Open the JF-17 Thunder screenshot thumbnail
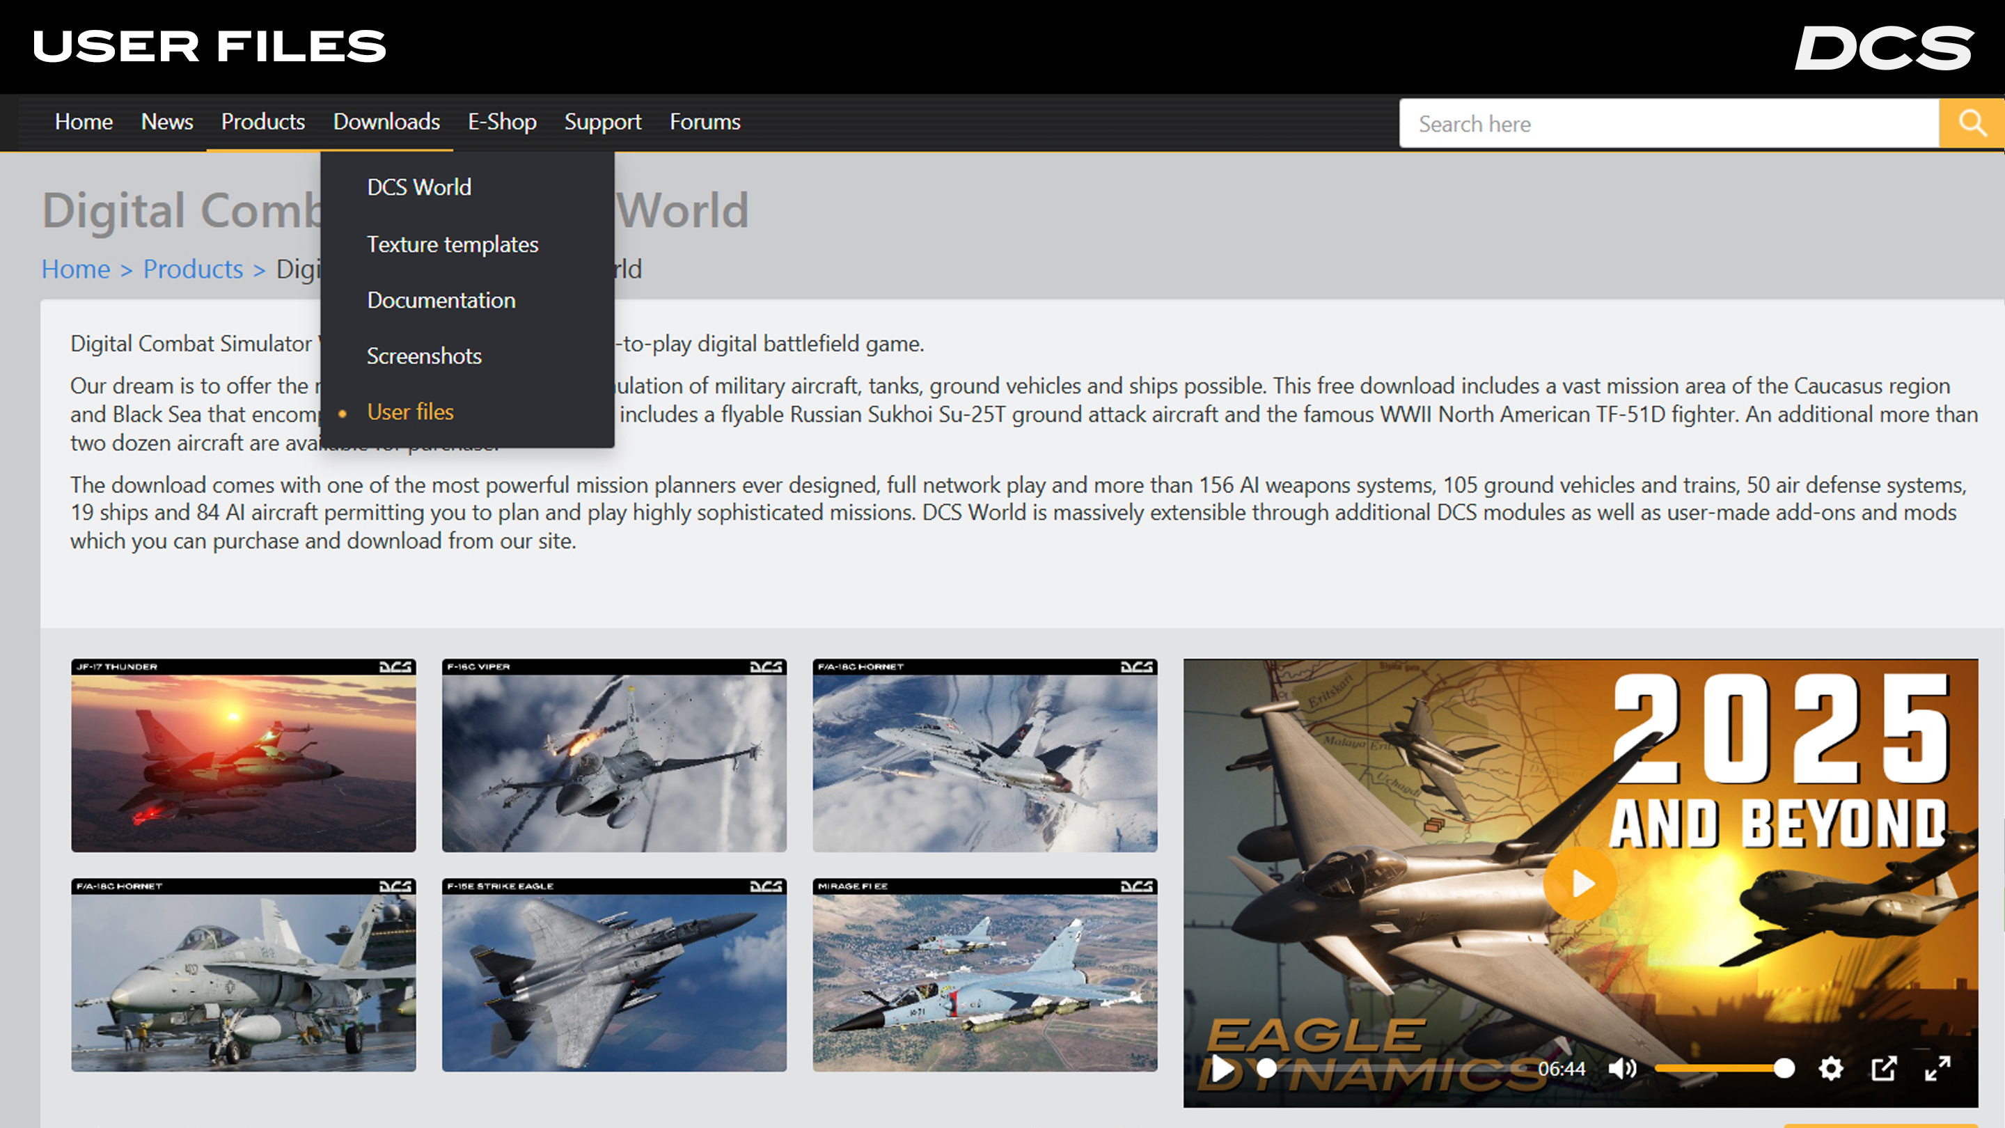Screen dimensions: 2005x1128 click(x=243, y=756)
